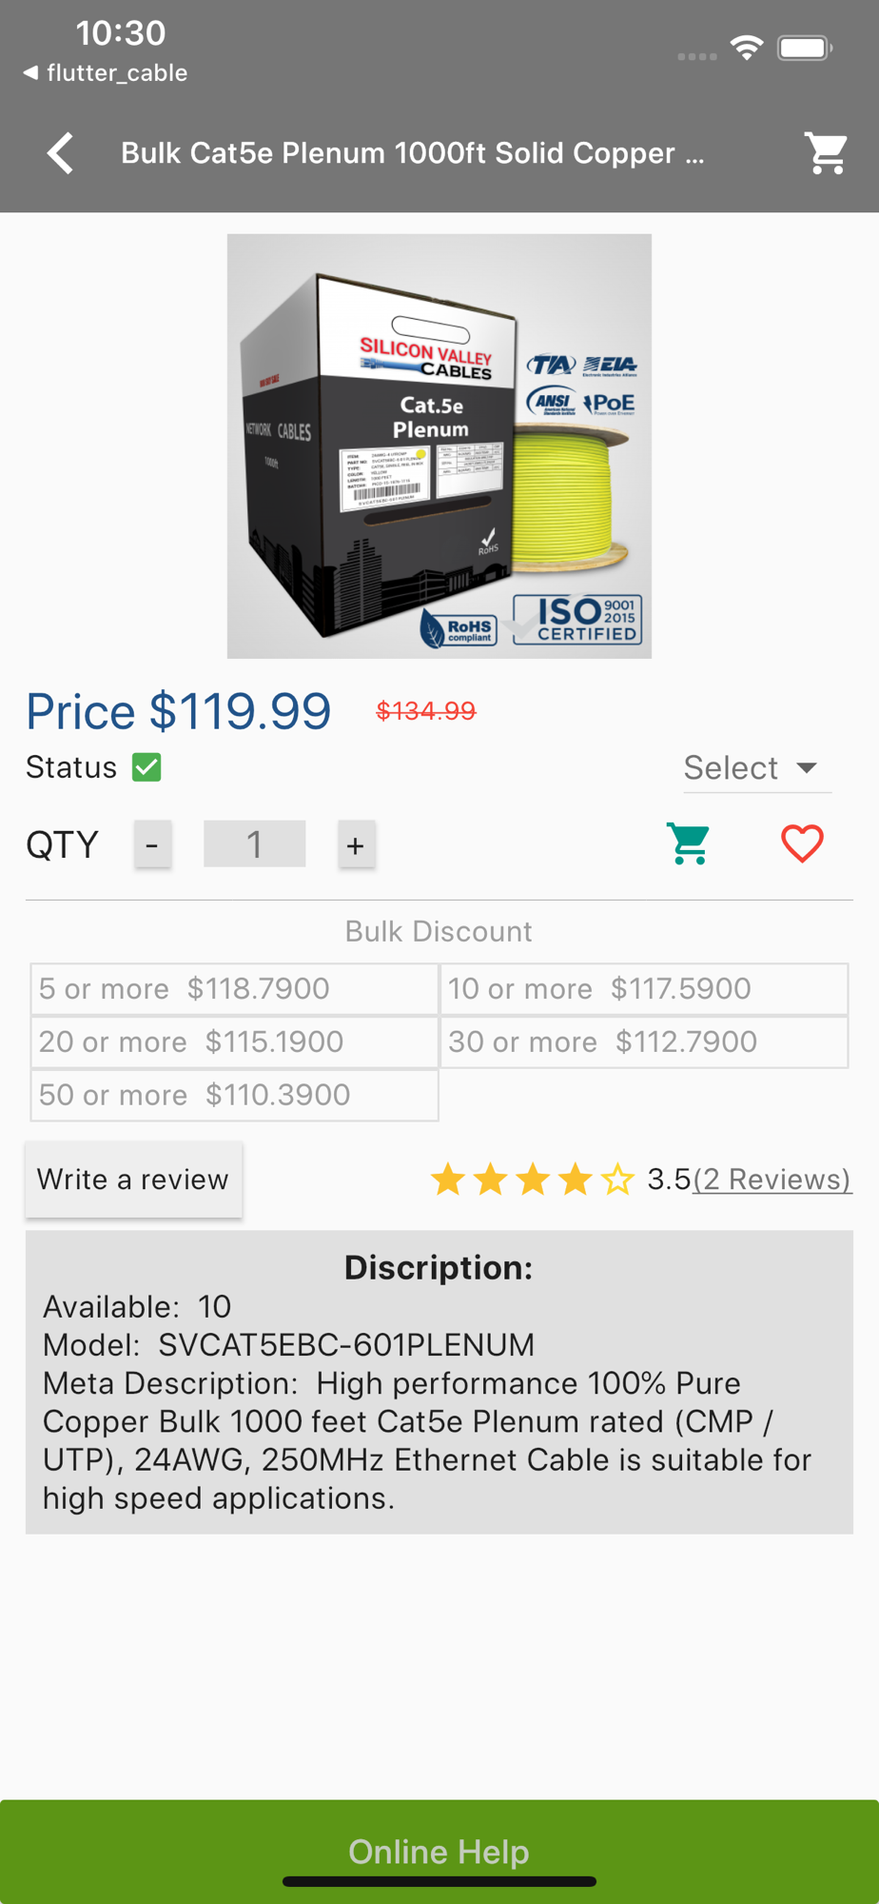
Task: Decrease quantity with minus button
Action: (x=152, y=844)
